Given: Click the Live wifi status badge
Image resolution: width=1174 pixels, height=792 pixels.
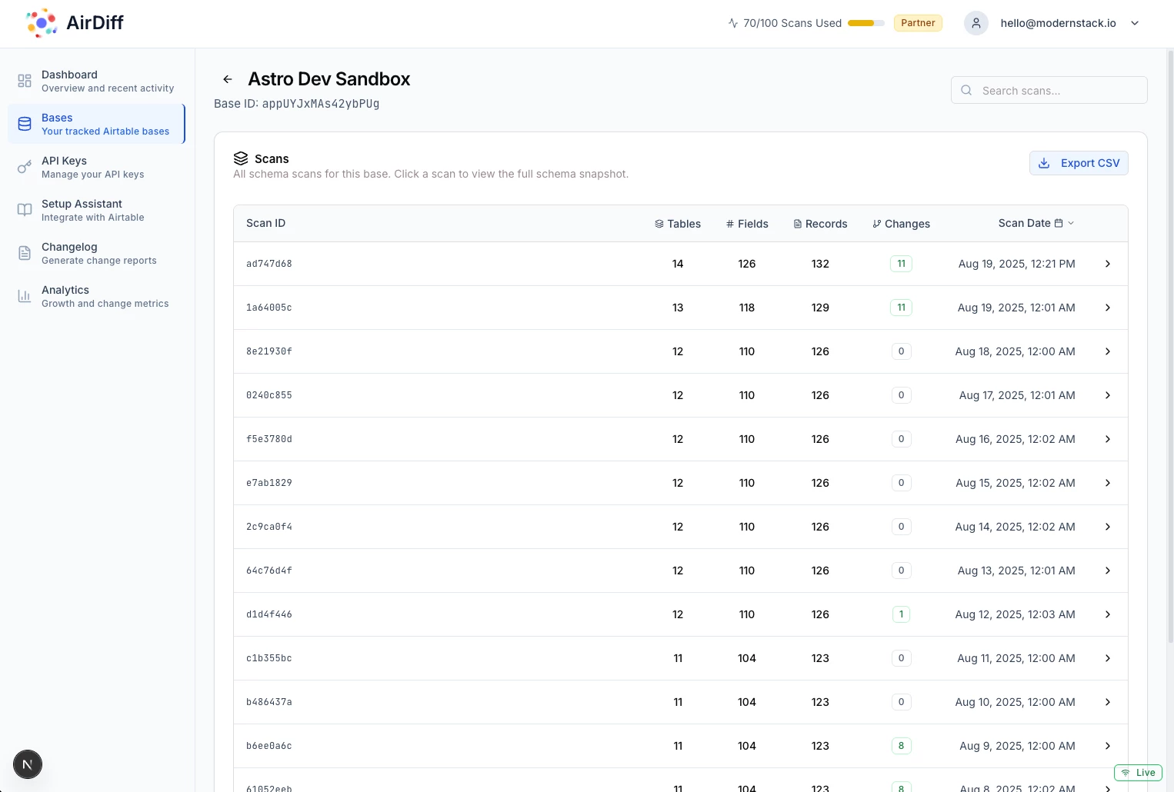Looking at the screenshot, I should (1138, 773).
